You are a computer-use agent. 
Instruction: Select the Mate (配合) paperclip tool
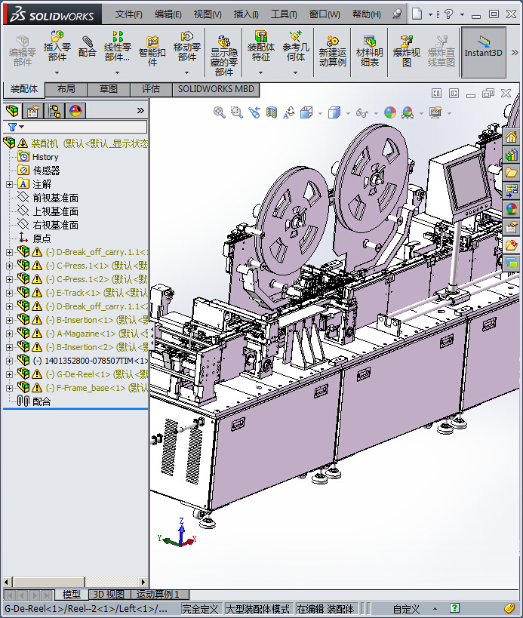[87, 46]
